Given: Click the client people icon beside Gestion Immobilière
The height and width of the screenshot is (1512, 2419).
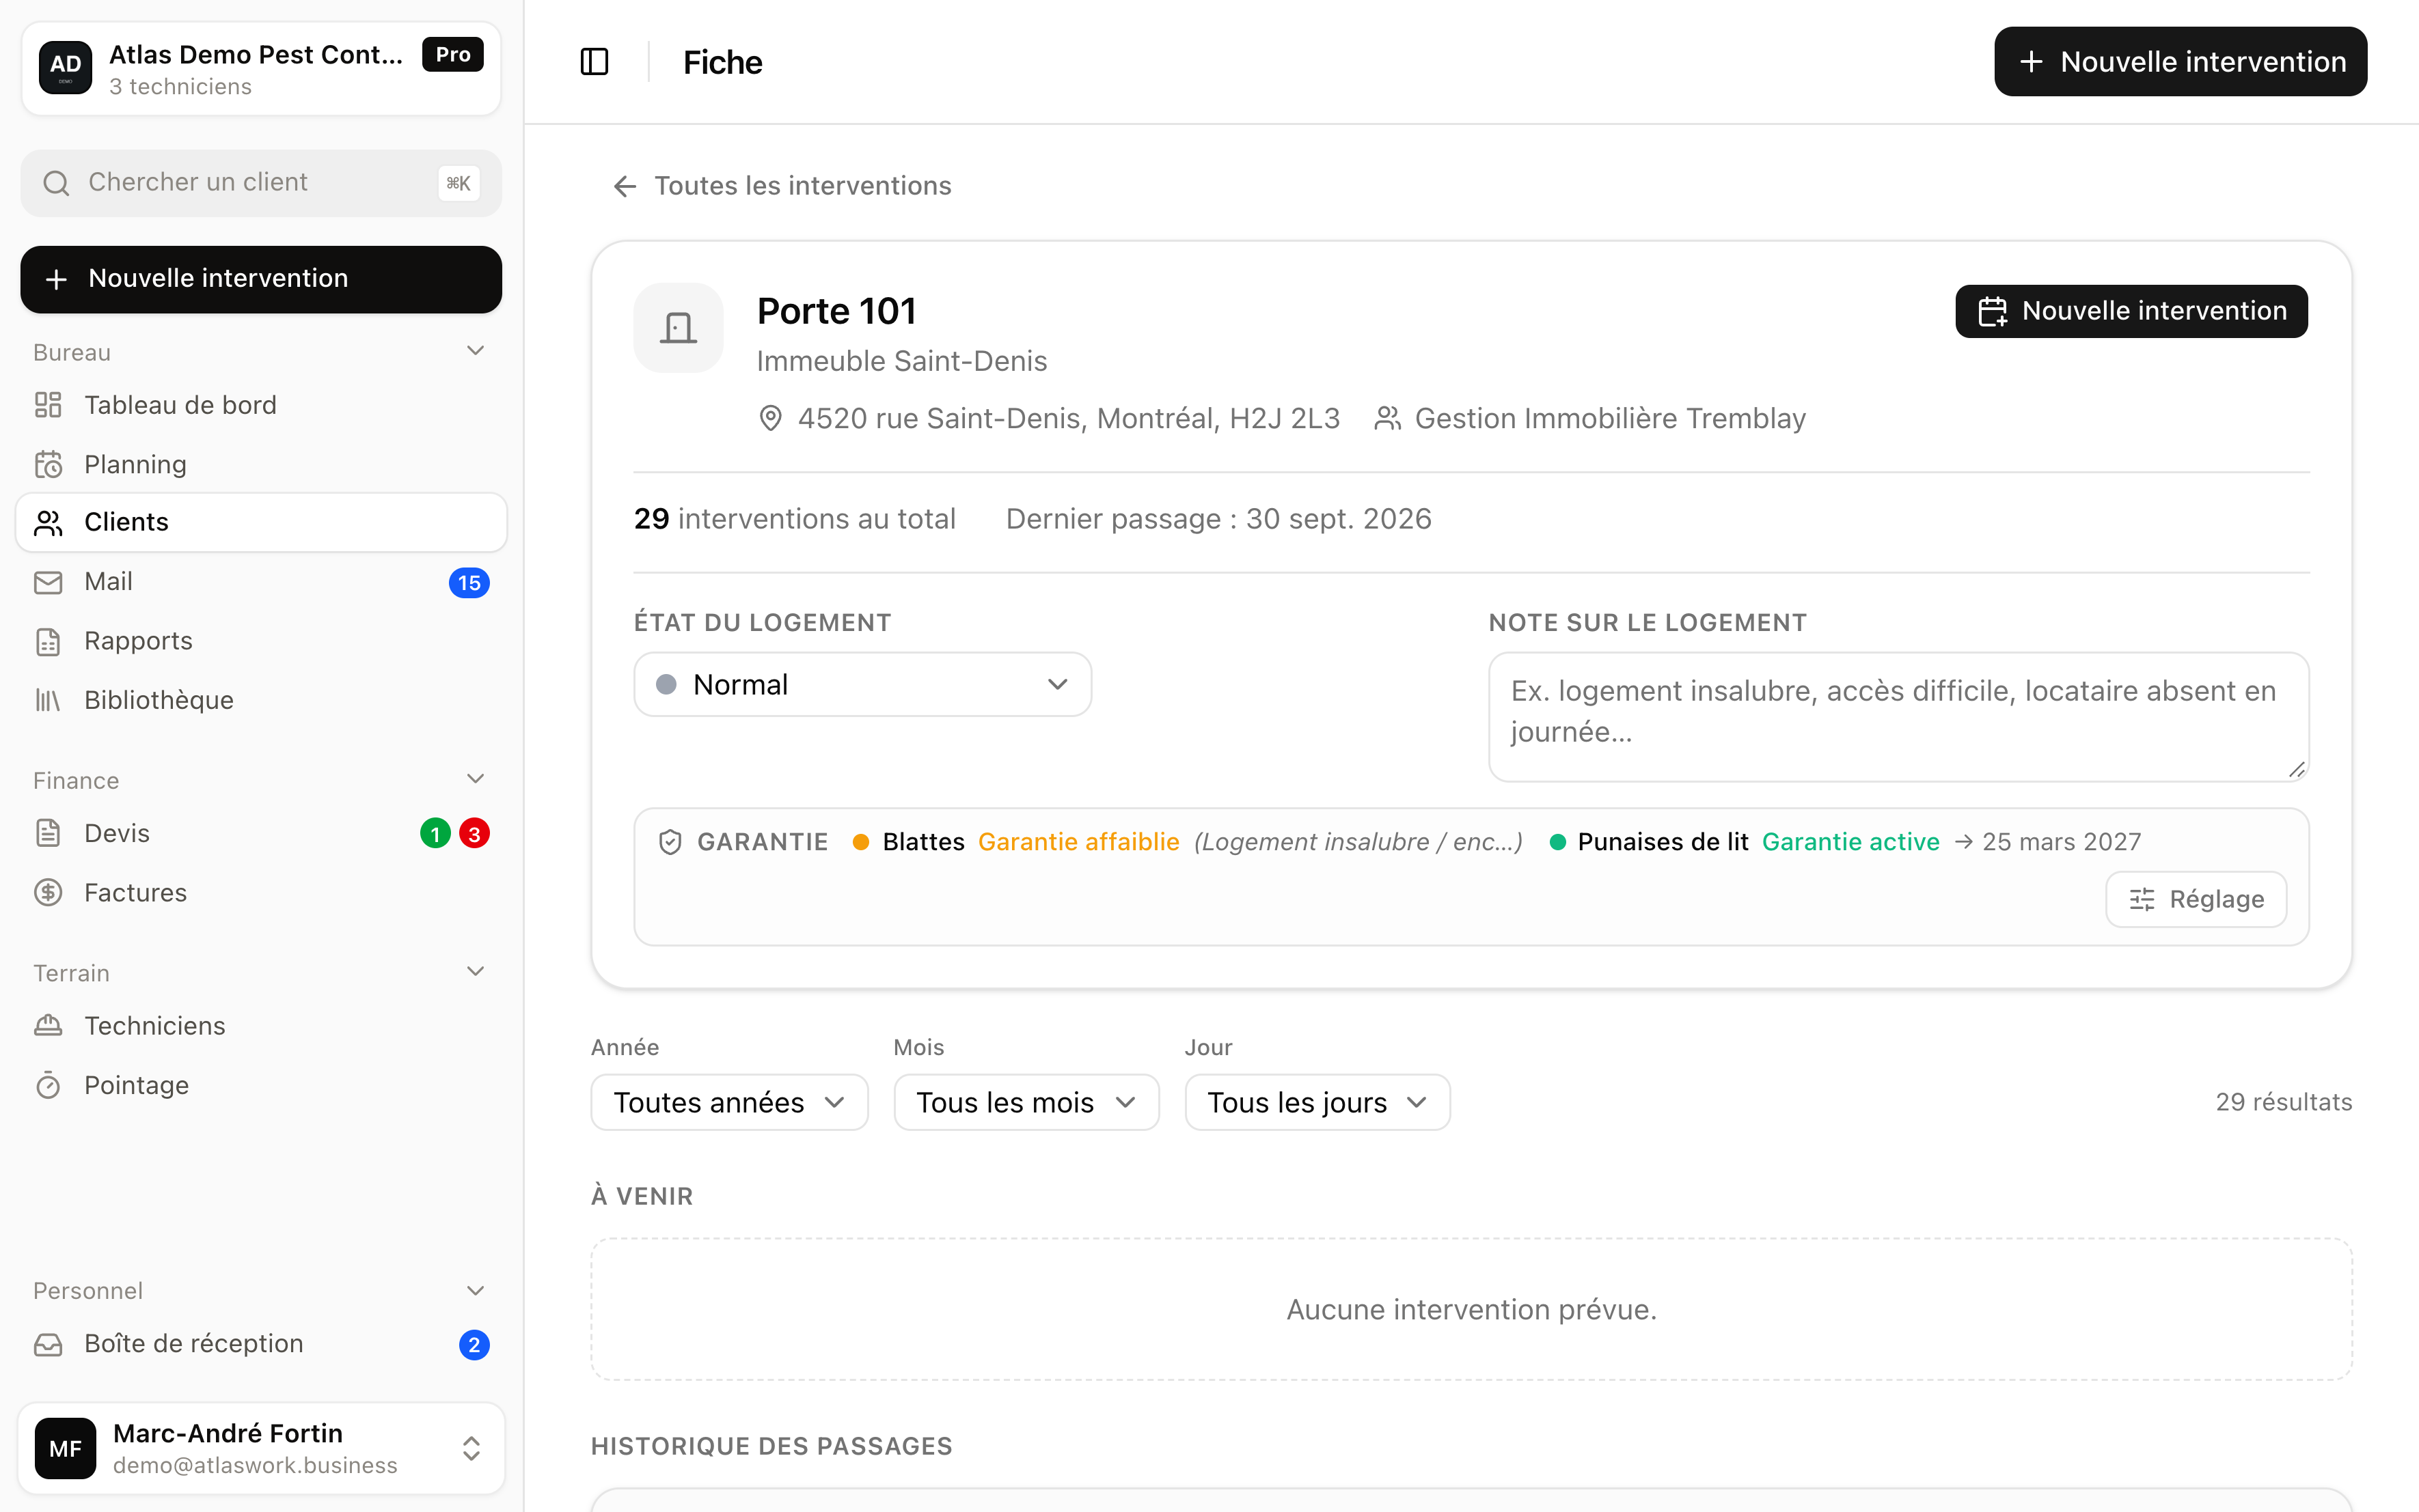Looking at the screenshot, I should point(1388,418).
